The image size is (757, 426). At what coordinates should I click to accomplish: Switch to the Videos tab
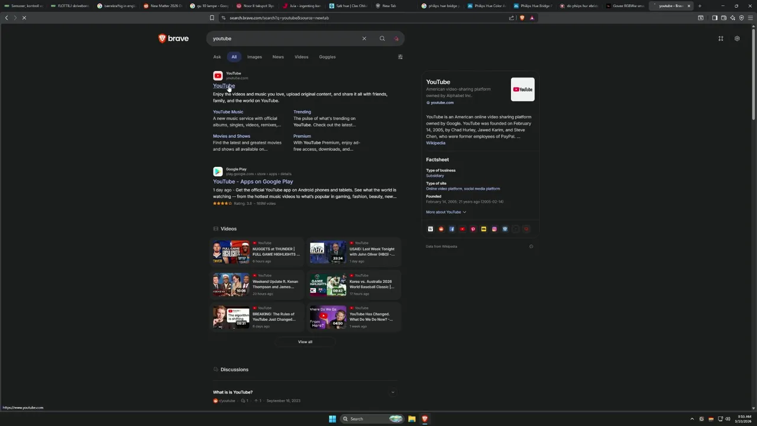302,57
